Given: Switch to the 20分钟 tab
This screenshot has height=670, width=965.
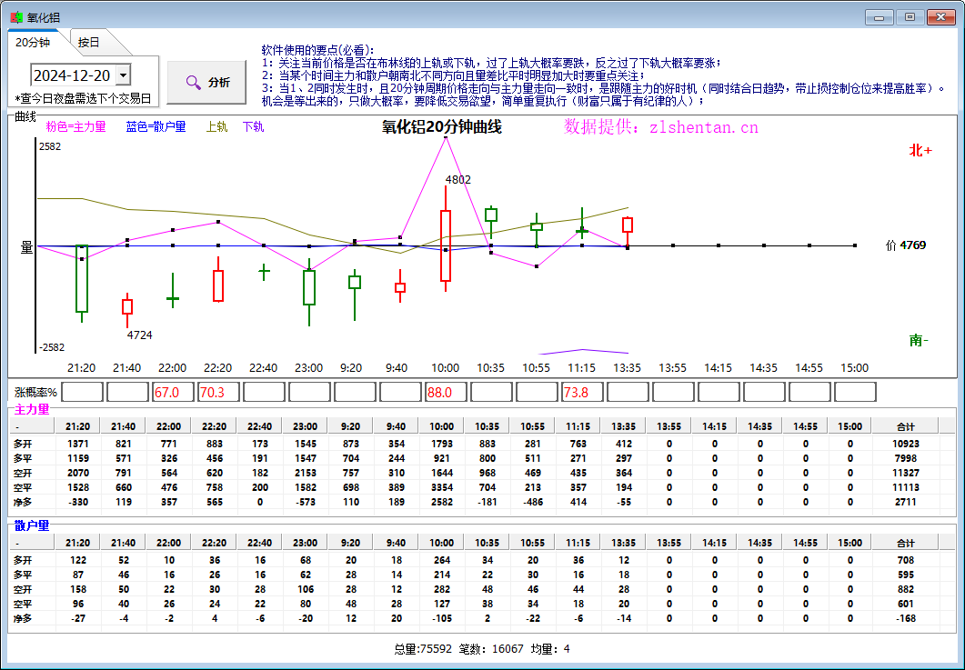Looking at the screenshot, I should (x=33, y=43).
